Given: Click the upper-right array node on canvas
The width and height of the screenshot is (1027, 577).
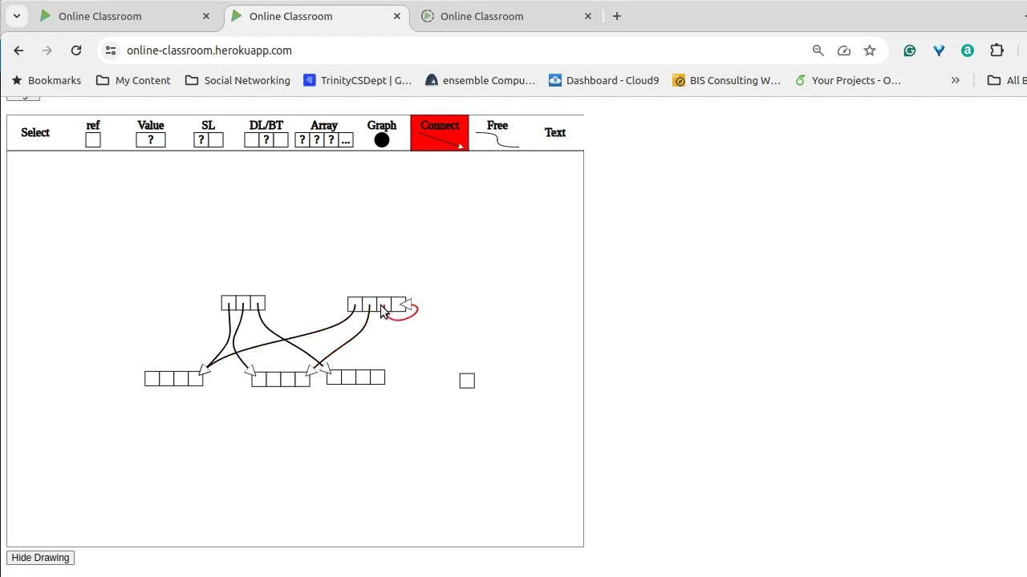Looking at the screenshot, I should point(376,305).
